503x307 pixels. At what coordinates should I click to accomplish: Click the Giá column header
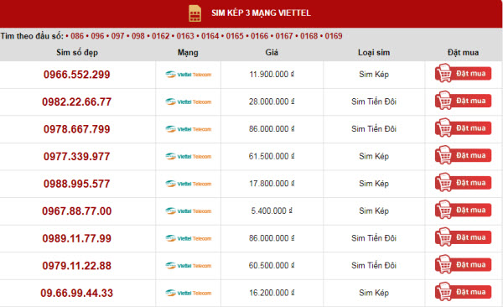pyautogui.click(x=272, y=52)
